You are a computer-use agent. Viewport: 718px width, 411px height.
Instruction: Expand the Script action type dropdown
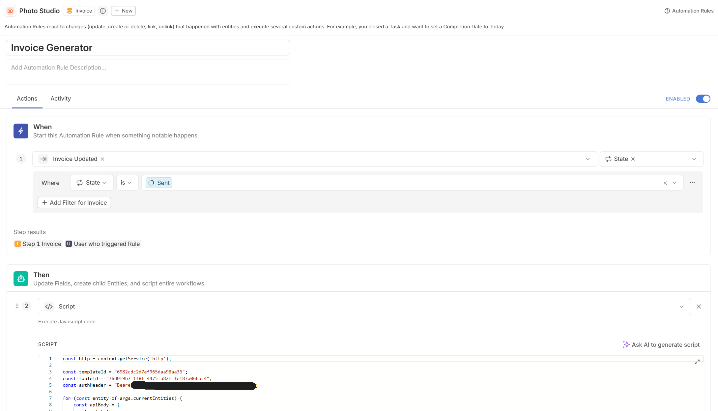click(x=681, y=307)
